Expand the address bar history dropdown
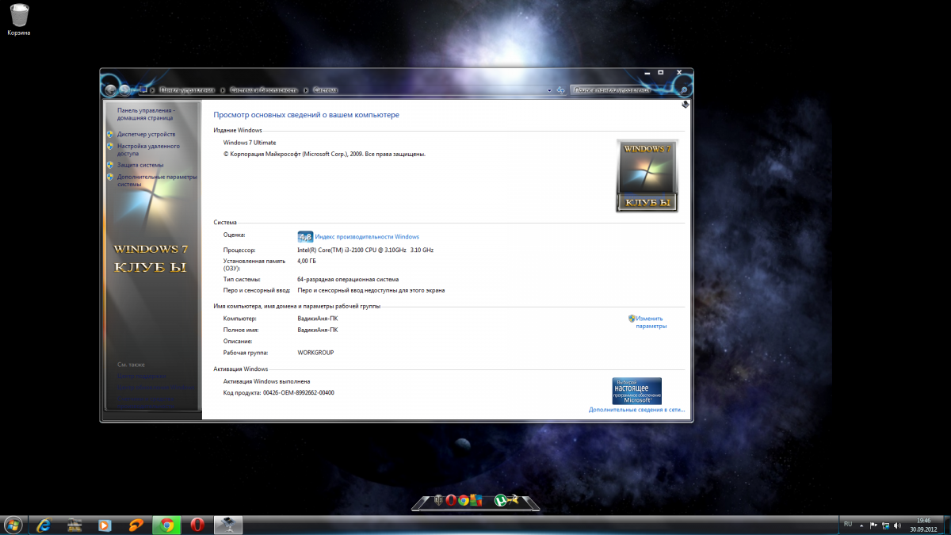 tap(550, 90)
